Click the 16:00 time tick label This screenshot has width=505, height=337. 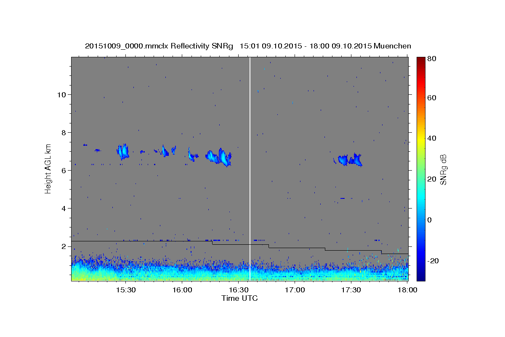coord(182,290)
